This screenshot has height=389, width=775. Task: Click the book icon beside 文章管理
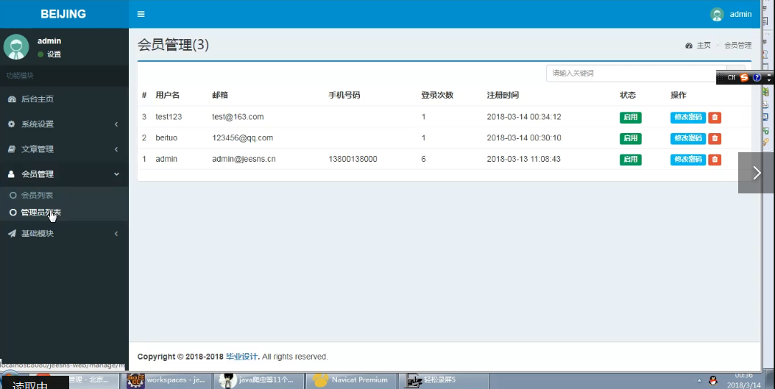11,149
